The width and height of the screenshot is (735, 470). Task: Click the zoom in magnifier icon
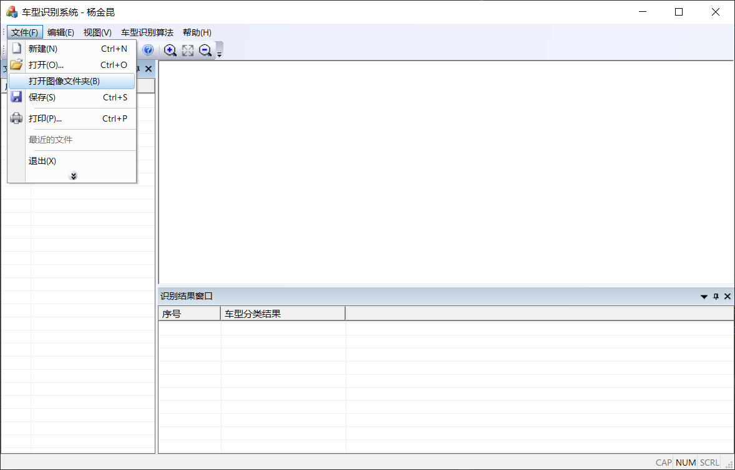170,50
